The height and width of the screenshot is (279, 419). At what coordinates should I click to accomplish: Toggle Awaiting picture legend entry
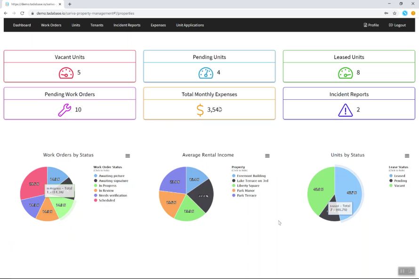pyautogui.click(x=109, y=176)
